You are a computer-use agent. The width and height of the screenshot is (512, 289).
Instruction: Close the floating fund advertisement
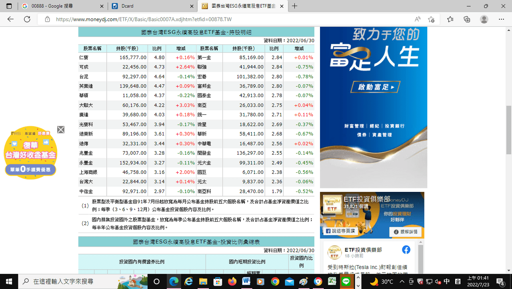click(x=61, y=130)
